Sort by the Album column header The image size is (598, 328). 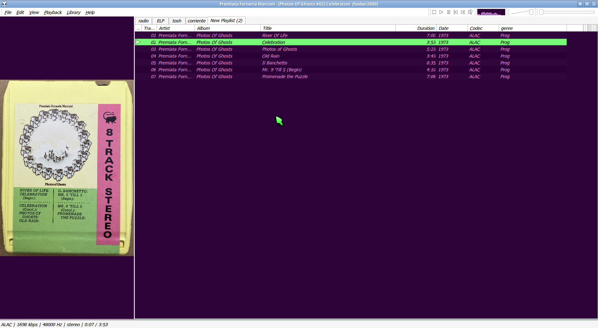[x=227, y=28]
